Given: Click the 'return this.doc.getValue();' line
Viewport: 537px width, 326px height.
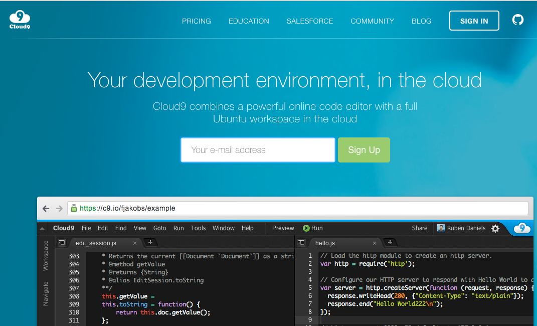Looking at the screenshot, I should coord(163,312).
